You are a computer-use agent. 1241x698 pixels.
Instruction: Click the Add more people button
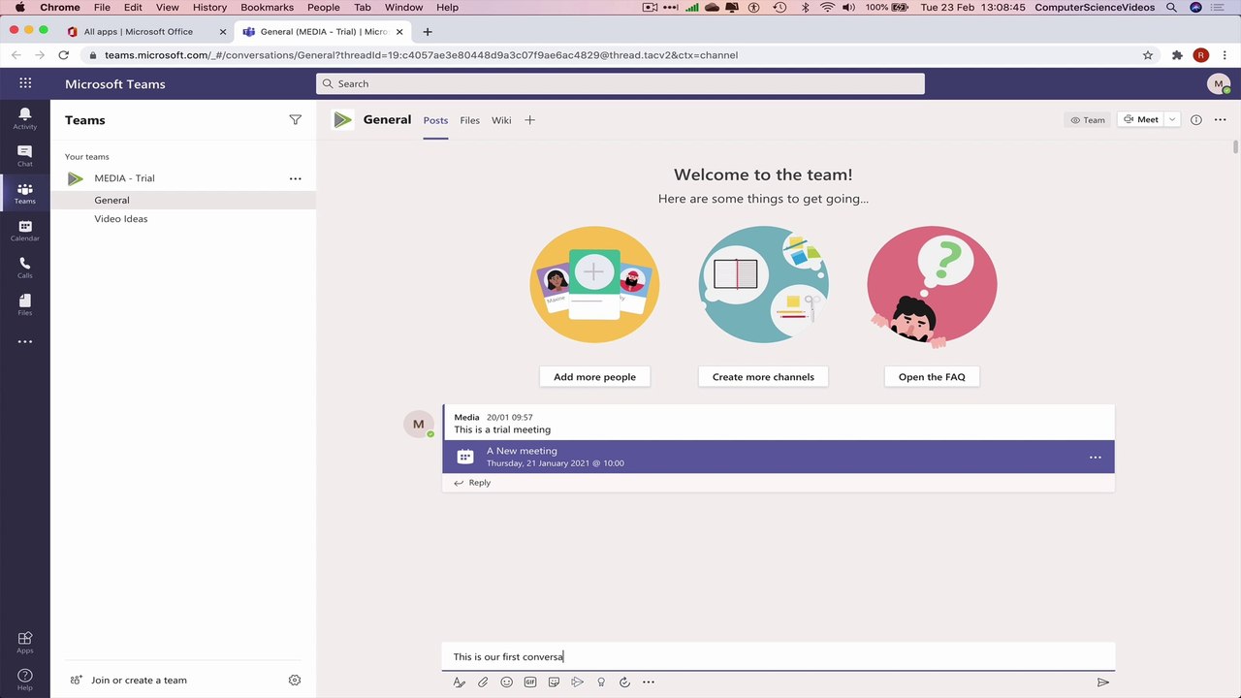point(594,377)
